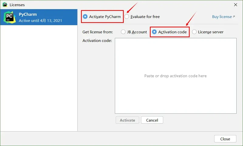Click the arrow icon beside Buy license
The image size is (243, 146).
pyautogui.click(x=234, y=17)
